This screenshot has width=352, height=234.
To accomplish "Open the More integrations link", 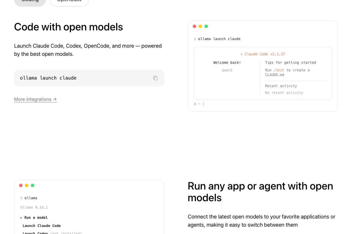I will (x=35, y=99).
